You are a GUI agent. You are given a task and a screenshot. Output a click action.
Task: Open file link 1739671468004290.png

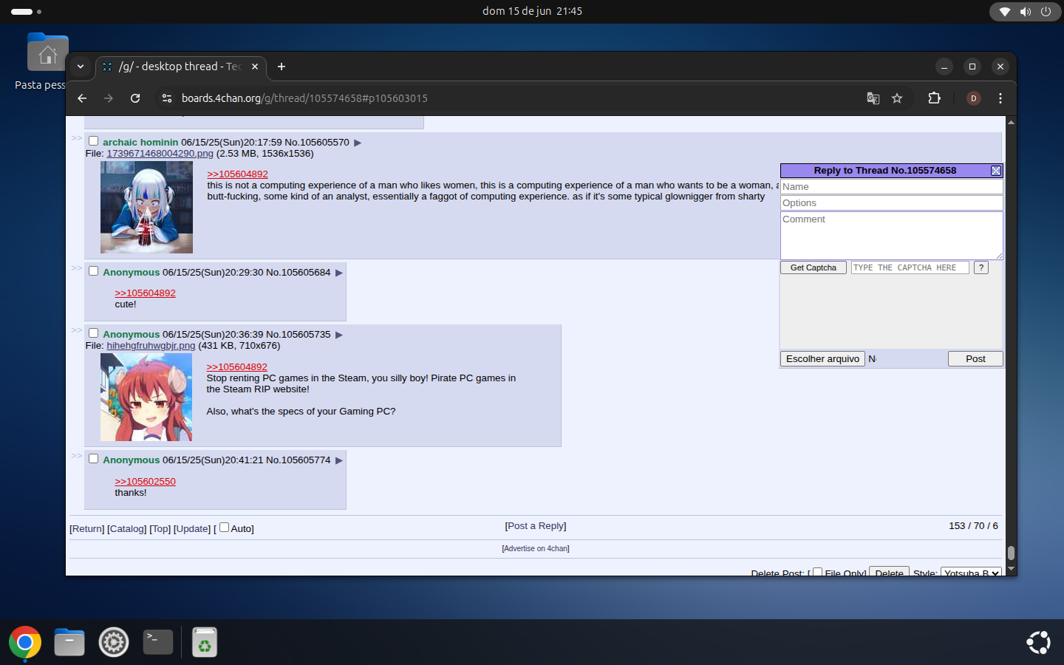[160, 154]
